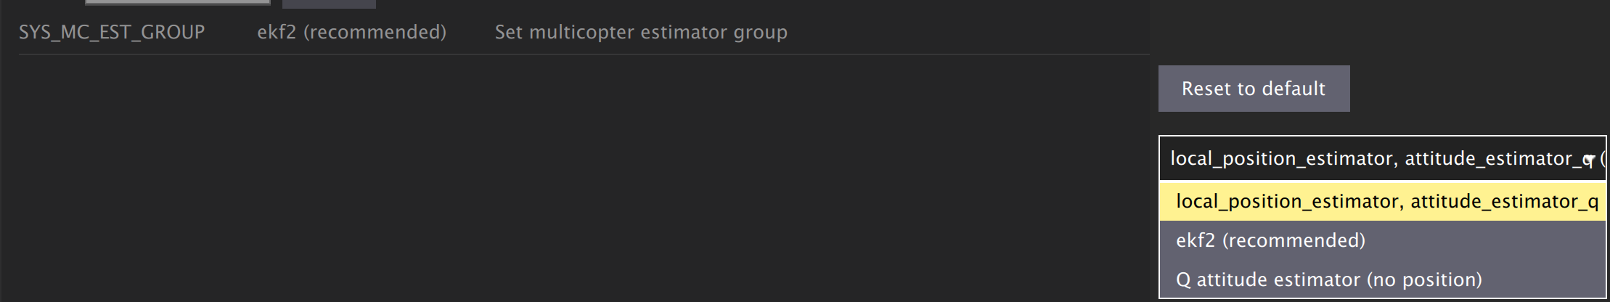Pick the highlighted local_position_estimator, attitude_estimator_q option

[1386, 201]
